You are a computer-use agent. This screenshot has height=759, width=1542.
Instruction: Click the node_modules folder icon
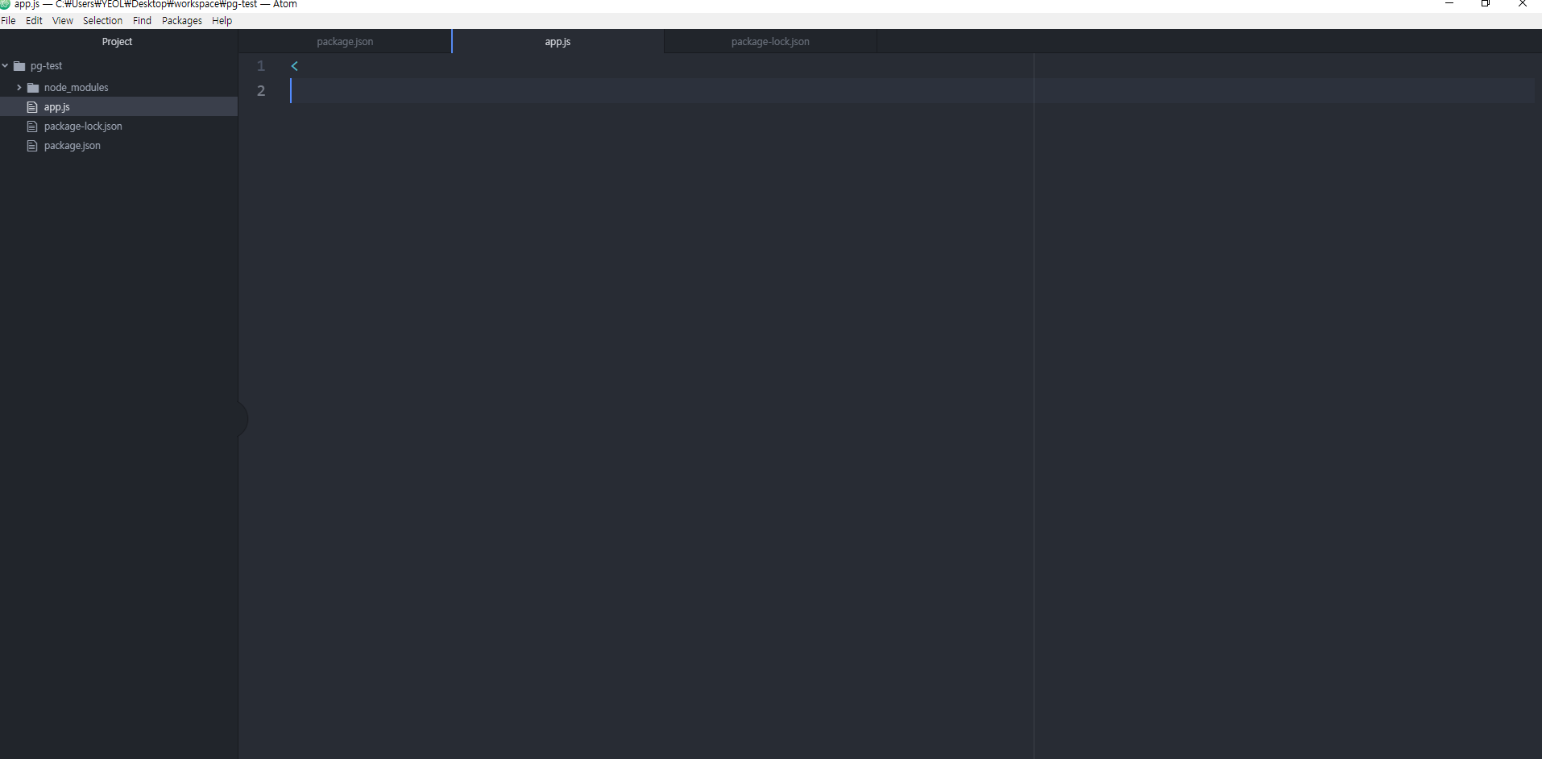point(33,87)
